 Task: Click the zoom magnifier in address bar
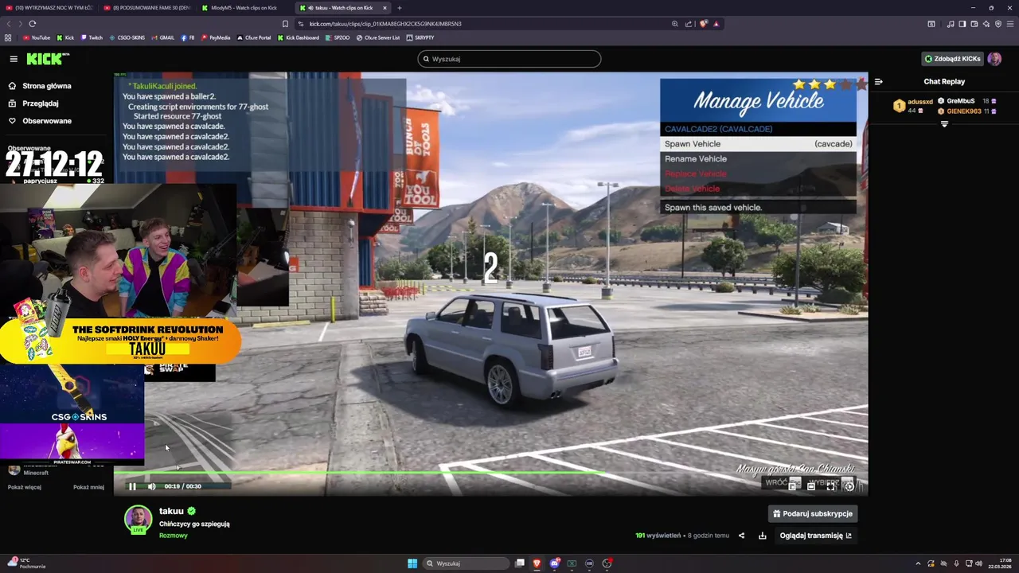pos(675,24)
